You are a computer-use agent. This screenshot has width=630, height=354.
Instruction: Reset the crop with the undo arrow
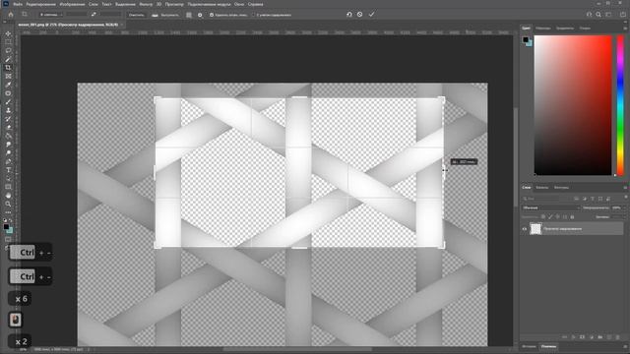click(349, 15)
